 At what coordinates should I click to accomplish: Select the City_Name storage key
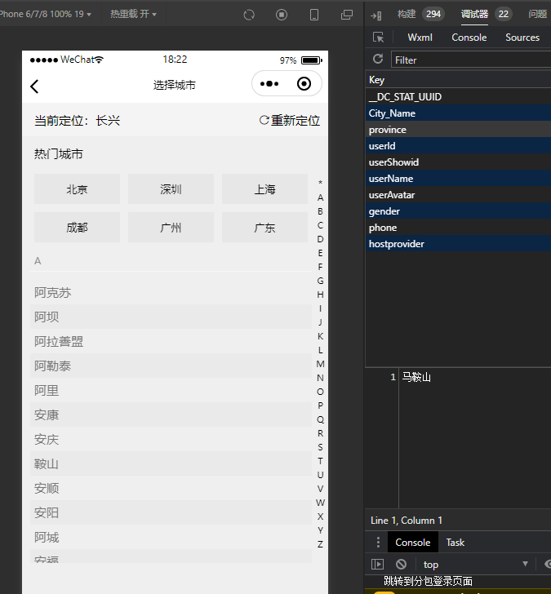(458, 113)
